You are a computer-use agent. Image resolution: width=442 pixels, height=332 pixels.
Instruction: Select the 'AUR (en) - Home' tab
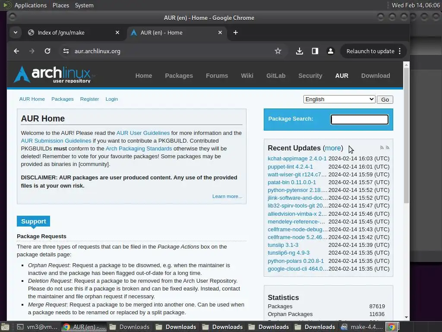tap(161, 32)
